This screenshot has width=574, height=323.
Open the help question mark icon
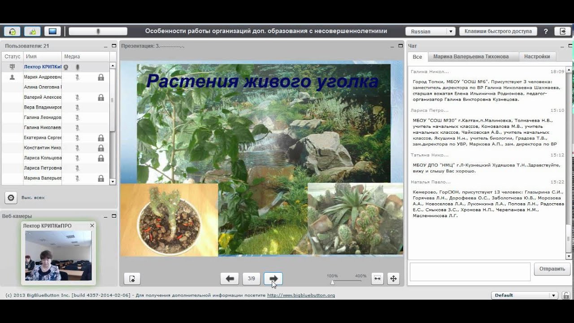point(546,31)
